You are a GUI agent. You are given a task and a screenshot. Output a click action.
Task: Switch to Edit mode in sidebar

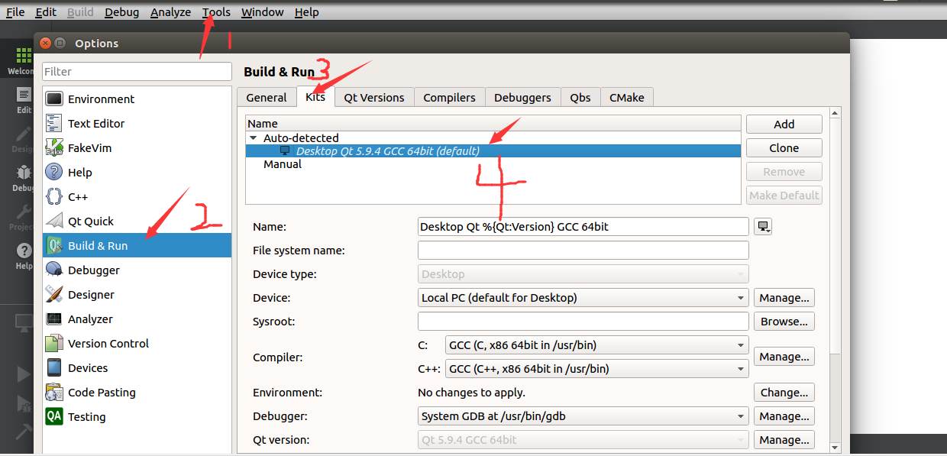click(23, 99)
